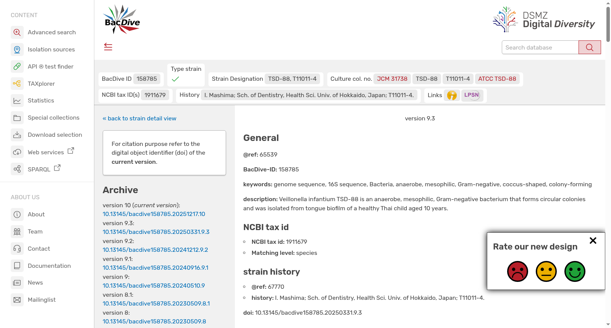Click the SPARQL share icon
Viewport: 611px width, 328px height.
[x=17, y=169]
